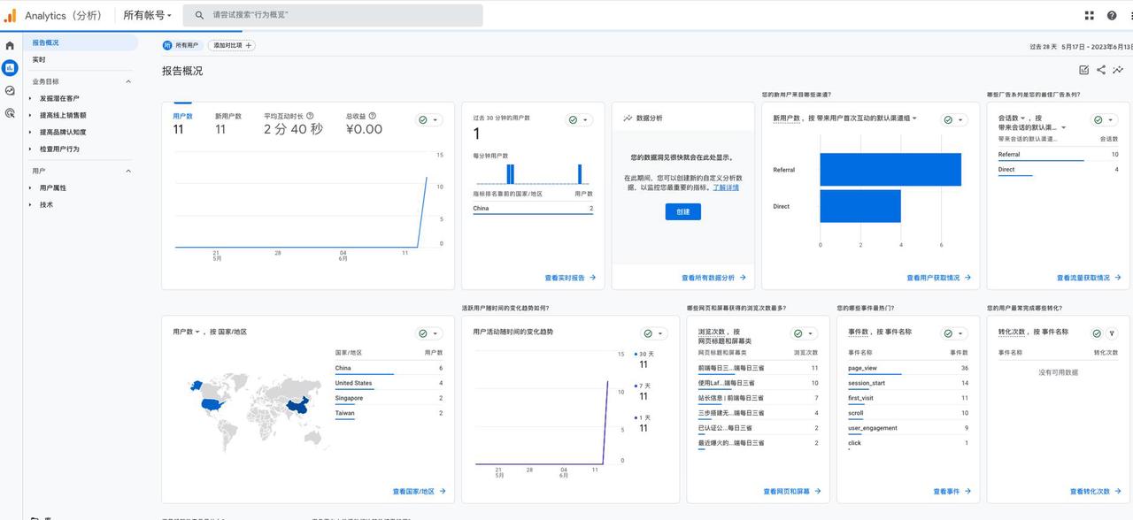Screen dimensions: 1133x520
Task: Switch the chart to the 平均互动时长 metric
Action: point(293,123)
